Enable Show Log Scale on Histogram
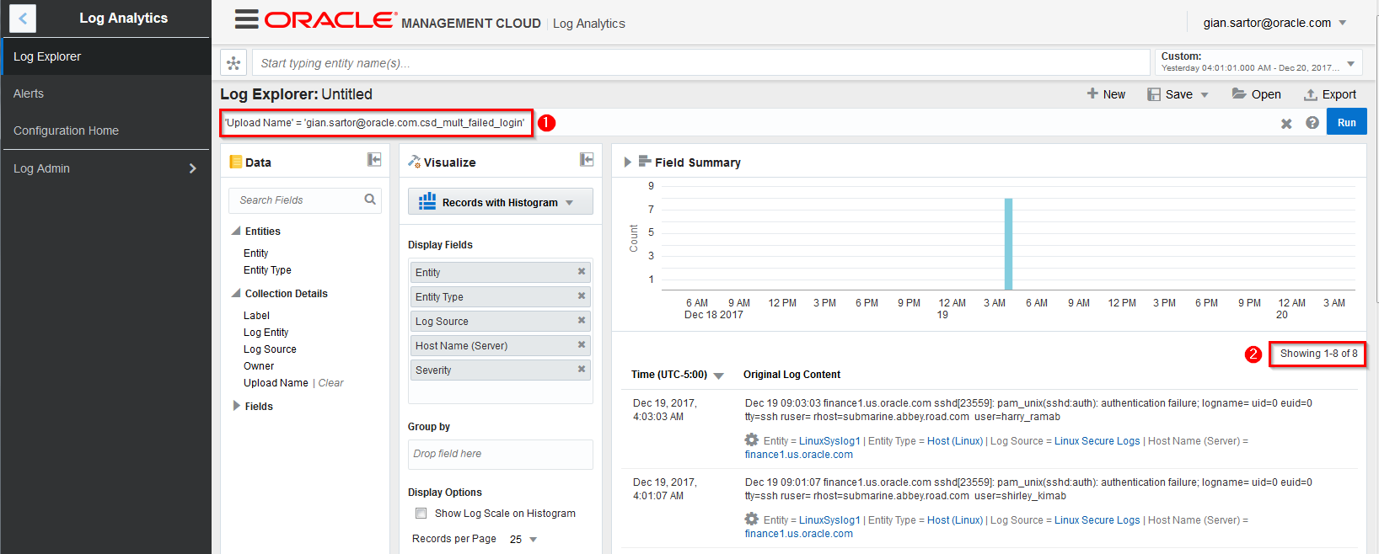The height and width of the screenshot is (554, 1379). coord(421,514)
